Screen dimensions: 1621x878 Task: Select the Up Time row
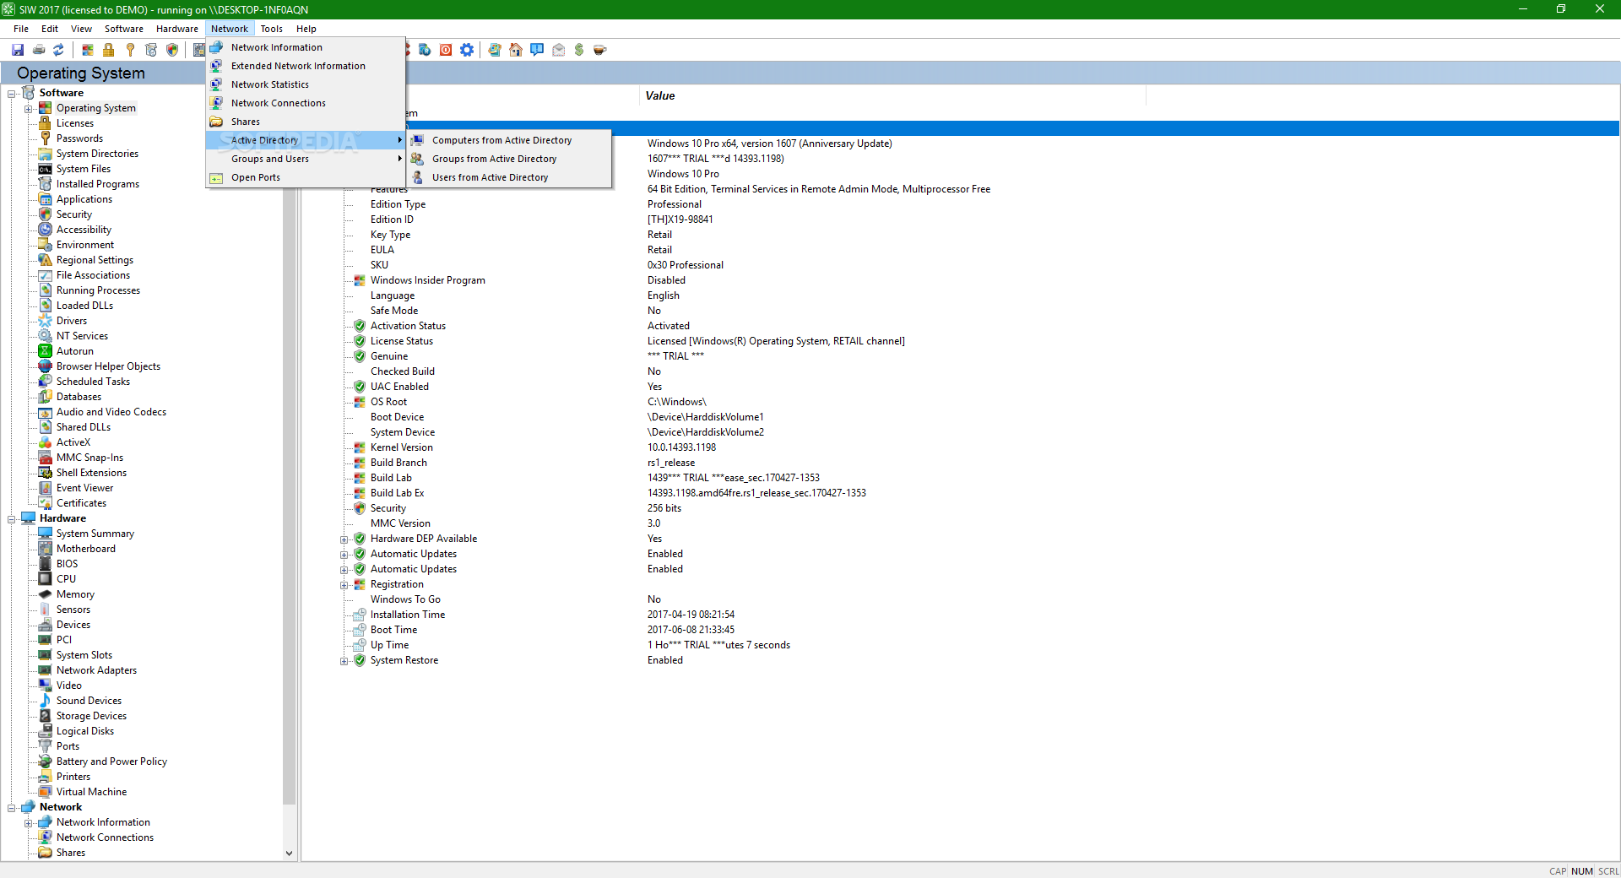coord(960,645)
